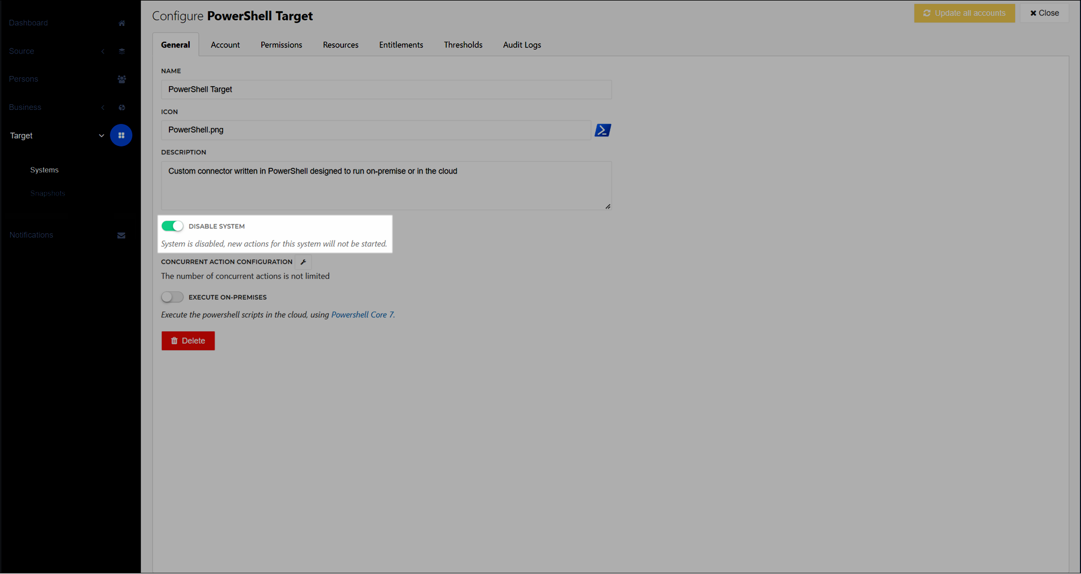Open the Notifications menu item
Viewport: 1081px width, 574px height.
(x=31, y=235)
